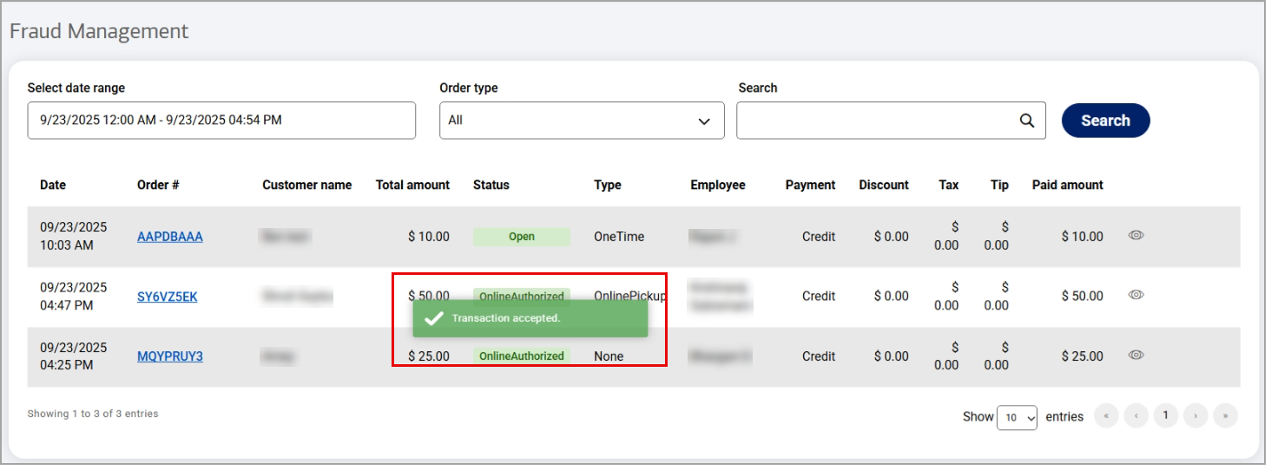Sort by Paid amount column header
Screen dimensions: 1271x470
coord(1068,185)
